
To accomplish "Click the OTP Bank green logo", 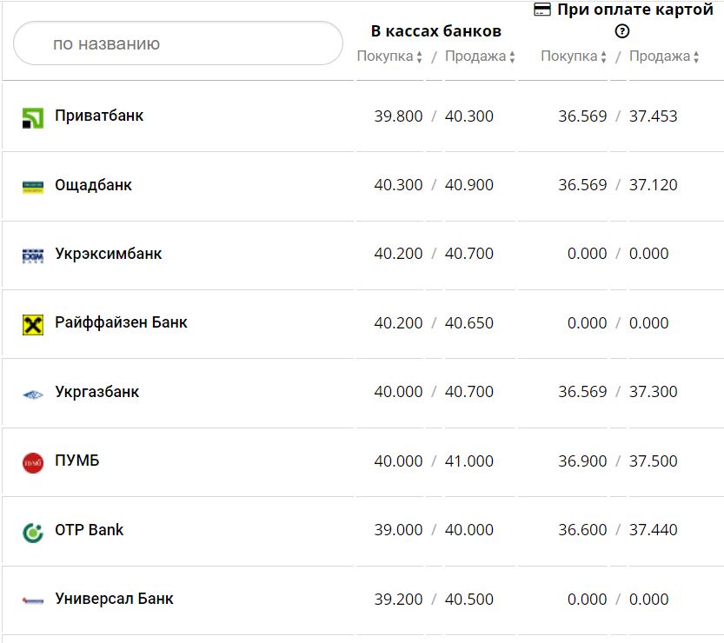I will click(x=33, y=532).
